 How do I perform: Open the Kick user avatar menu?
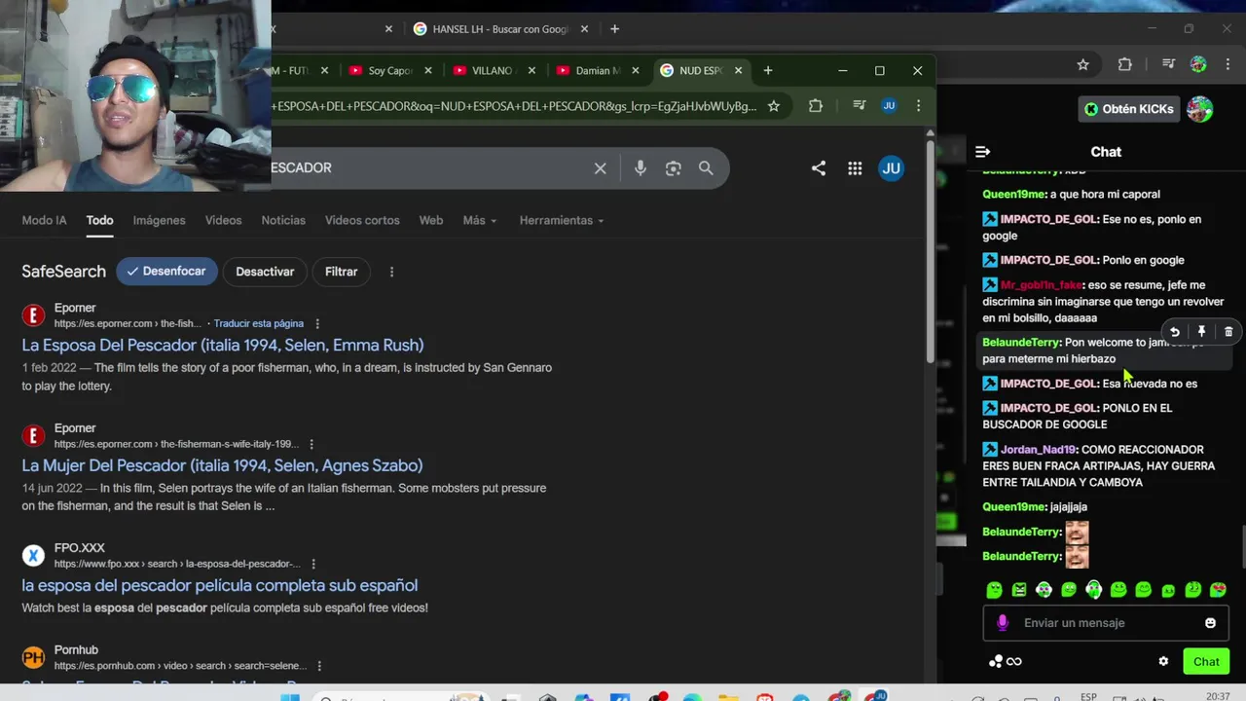pos(1199,109)
